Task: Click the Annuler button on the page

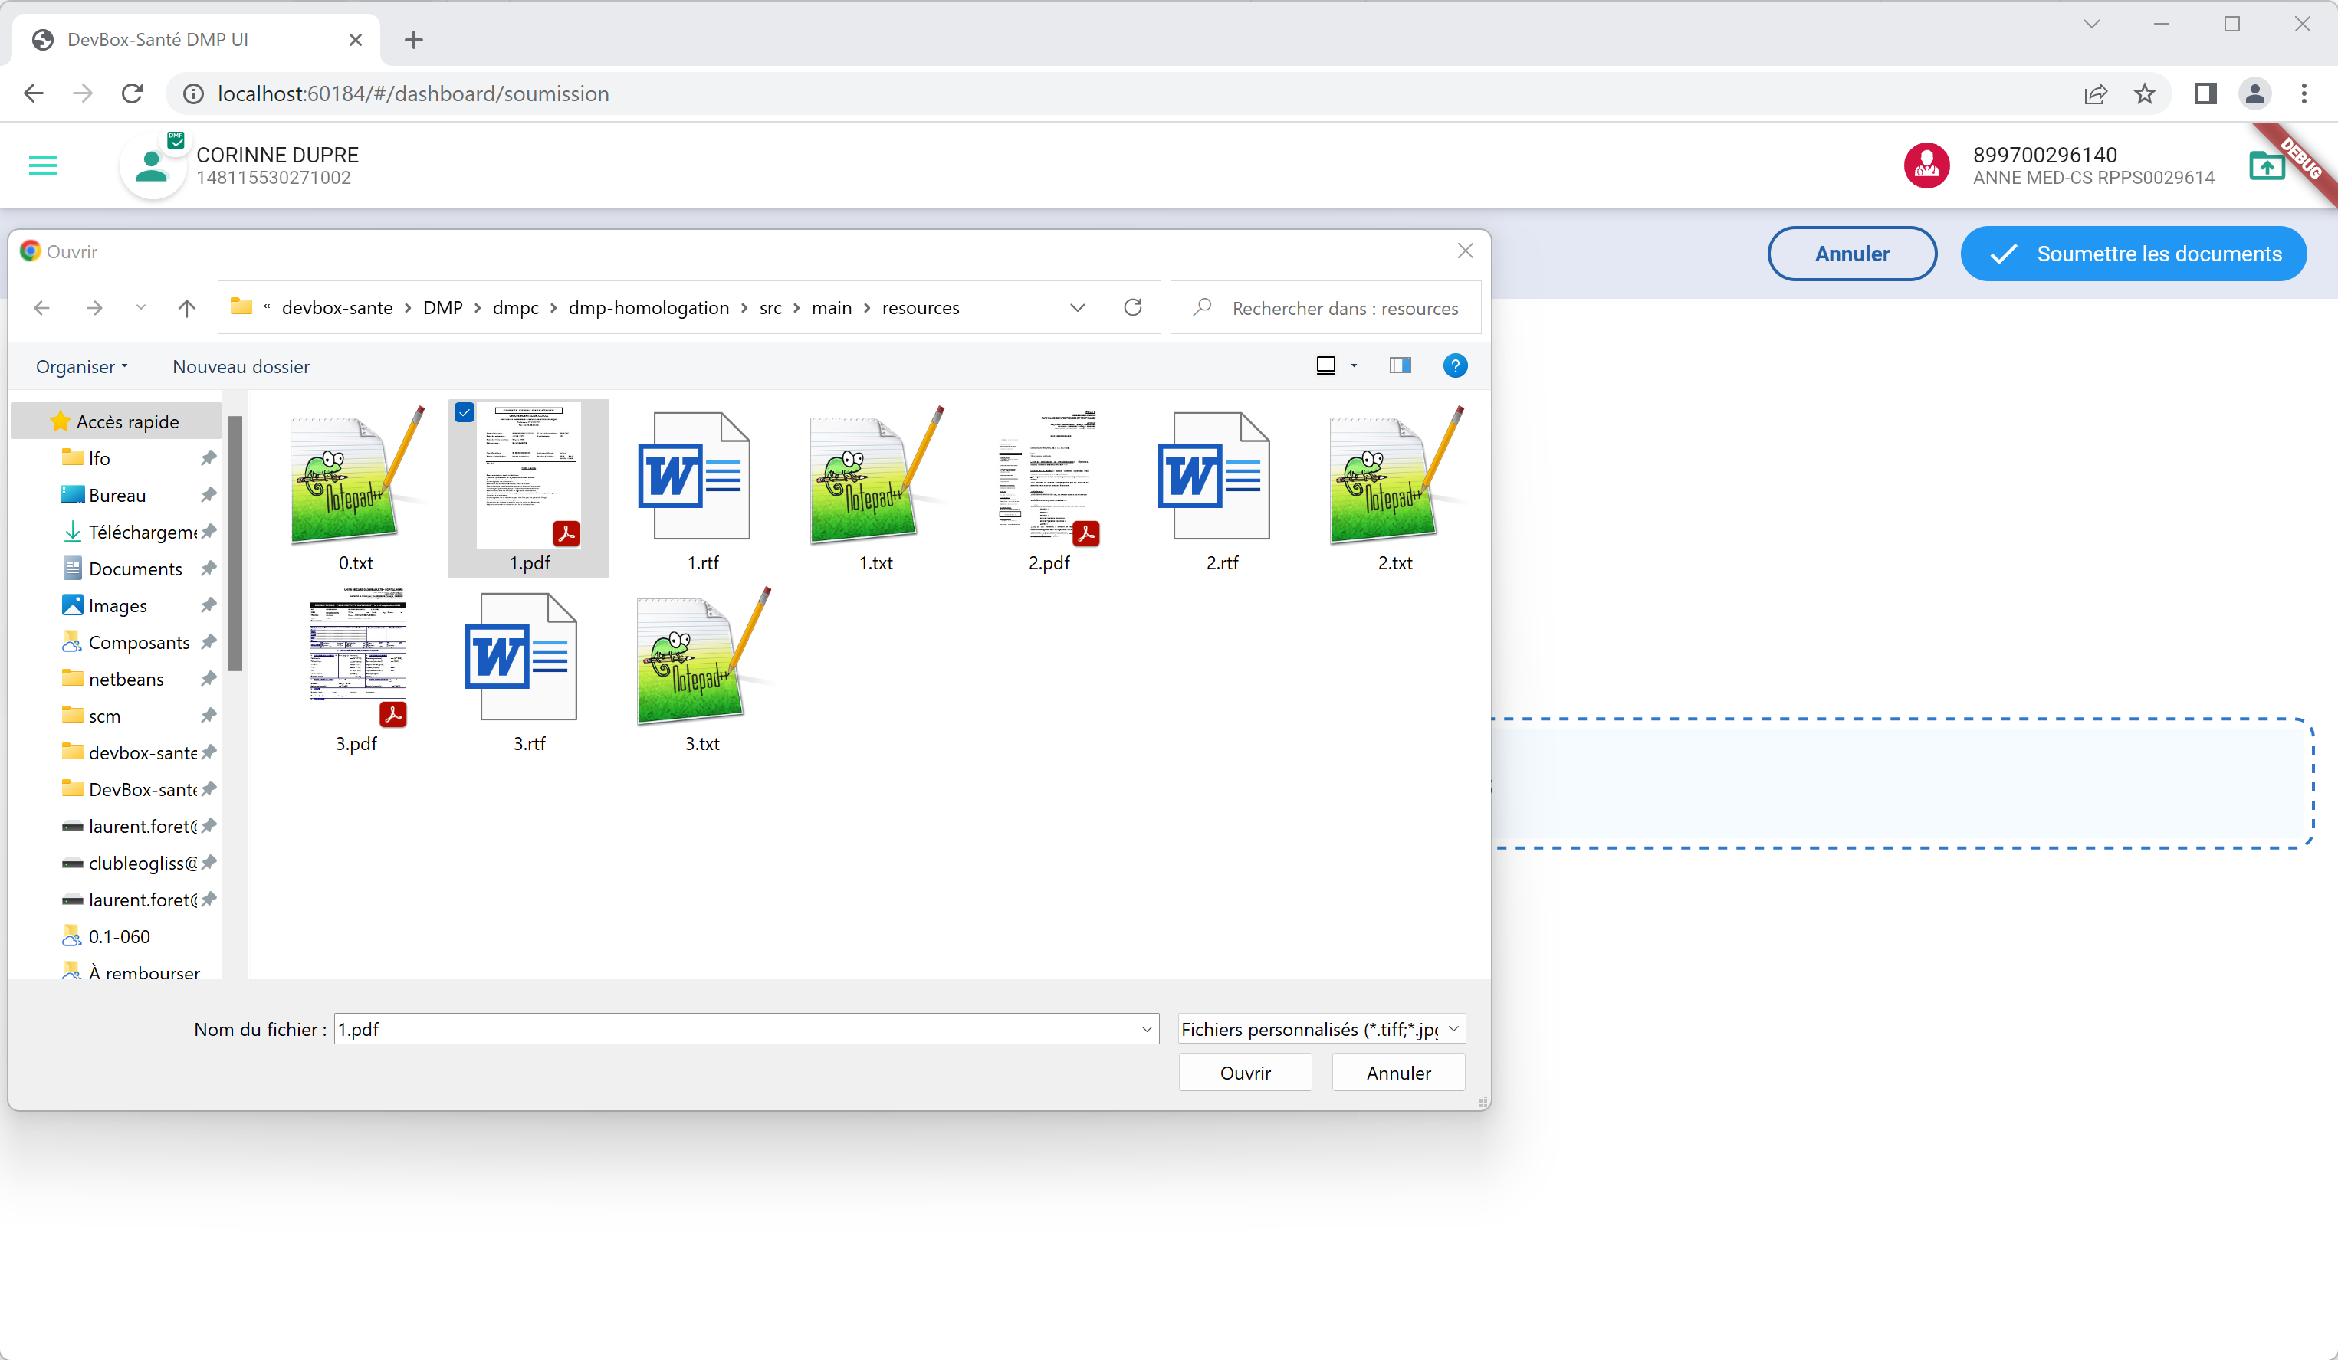Action: pyautogui.click(x=1852, y=254)
